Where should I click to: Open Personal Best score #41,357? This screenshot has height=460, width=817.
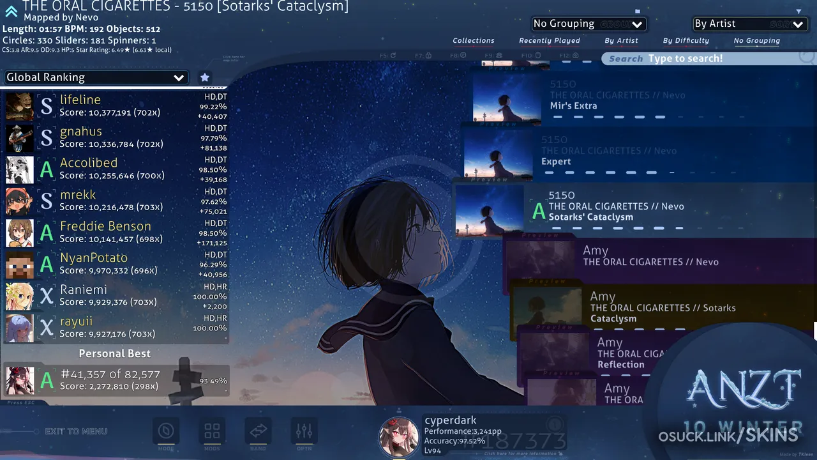(116, 380)
